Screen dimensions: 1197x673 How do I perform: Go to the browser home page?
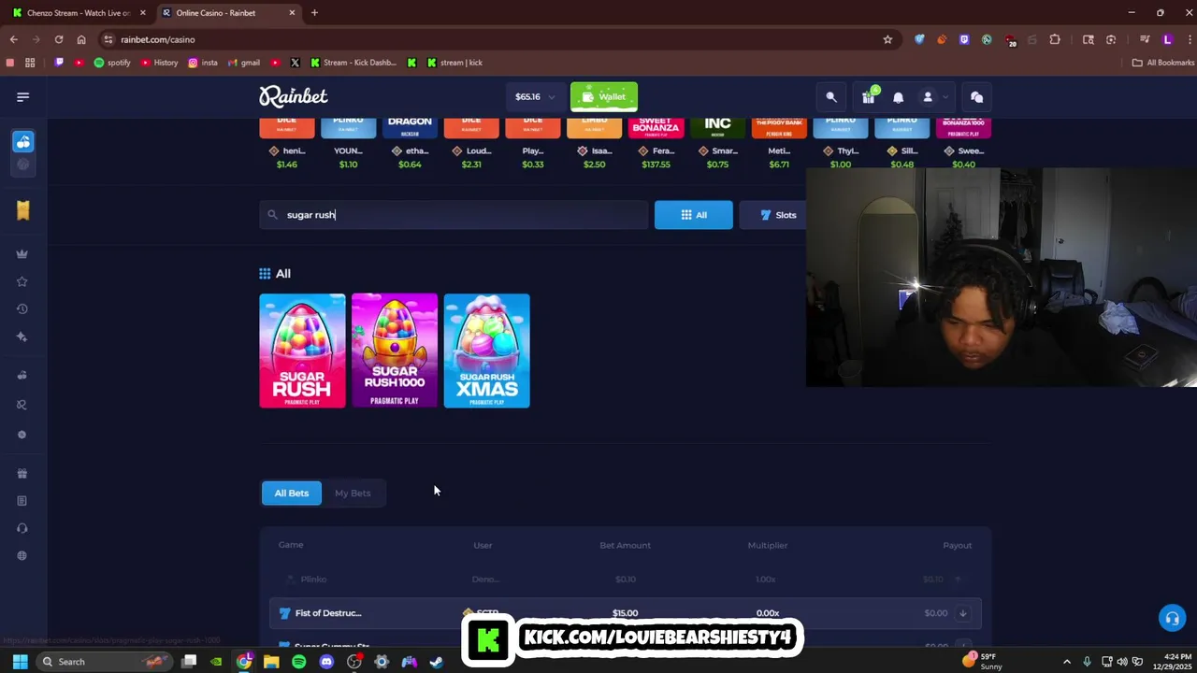(x=81, y=39)
